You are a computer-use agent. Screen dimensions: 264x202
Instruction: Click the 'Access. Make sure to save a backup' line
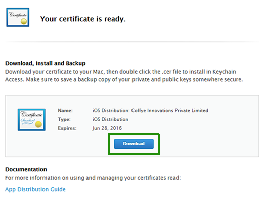pyautogui.click(x=124, y=79)
